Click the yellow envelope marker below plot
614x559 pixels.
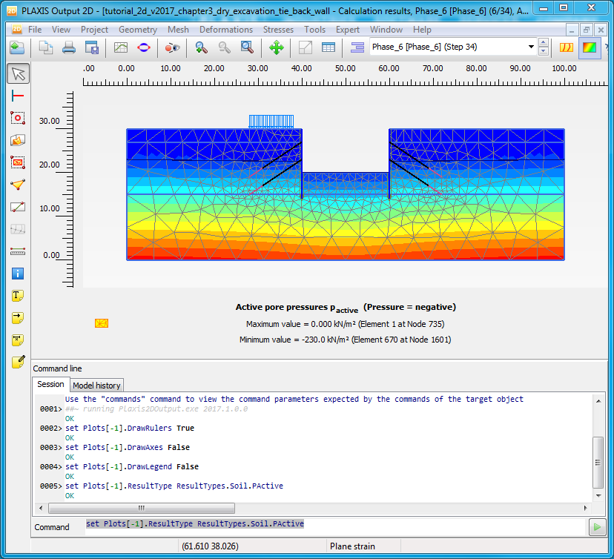point(102,323)
